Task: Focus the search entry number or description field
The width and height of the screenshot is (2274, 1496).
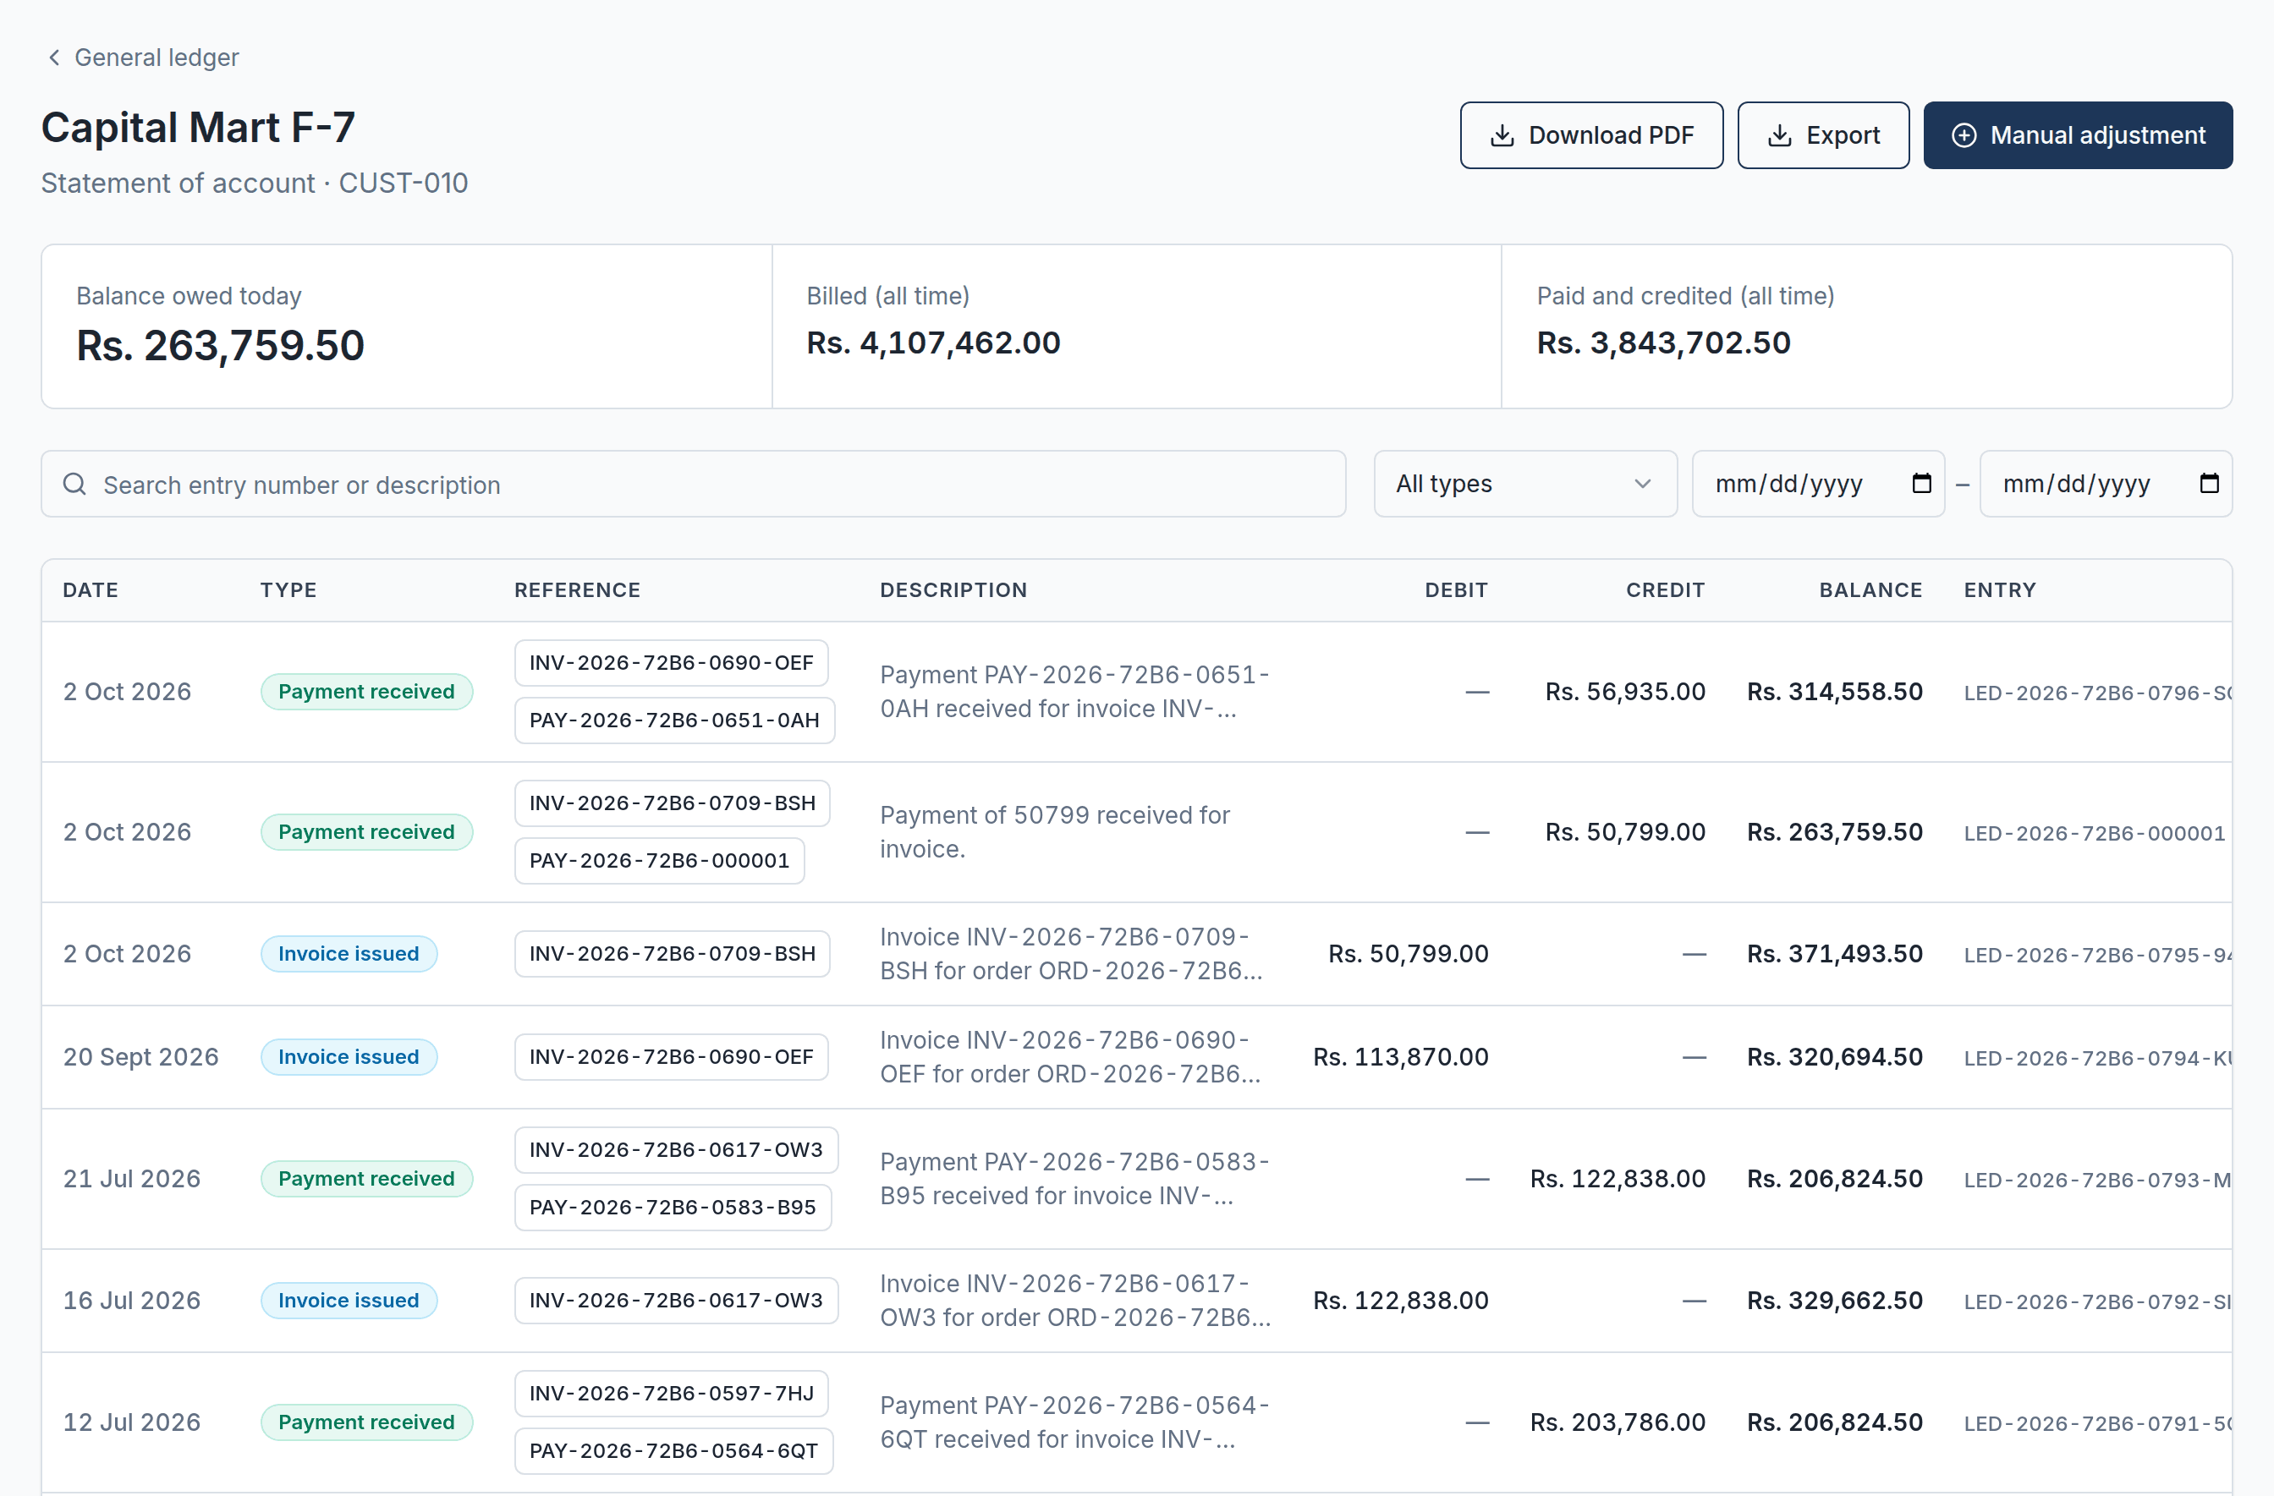Action: 693,485
